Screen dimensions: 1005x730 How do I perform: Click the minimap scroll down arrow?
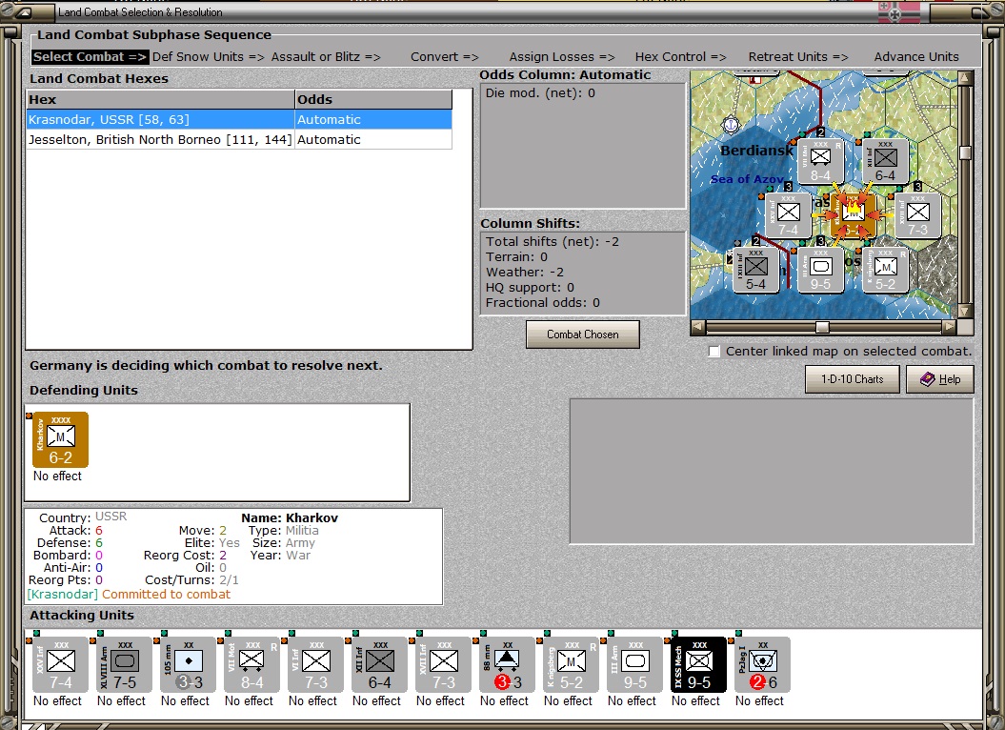[965, 311]
